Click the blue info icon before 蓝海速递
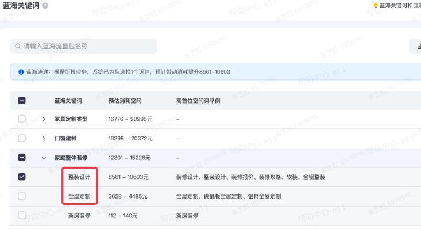Viewport: 421px width, 229px height. 21,72
